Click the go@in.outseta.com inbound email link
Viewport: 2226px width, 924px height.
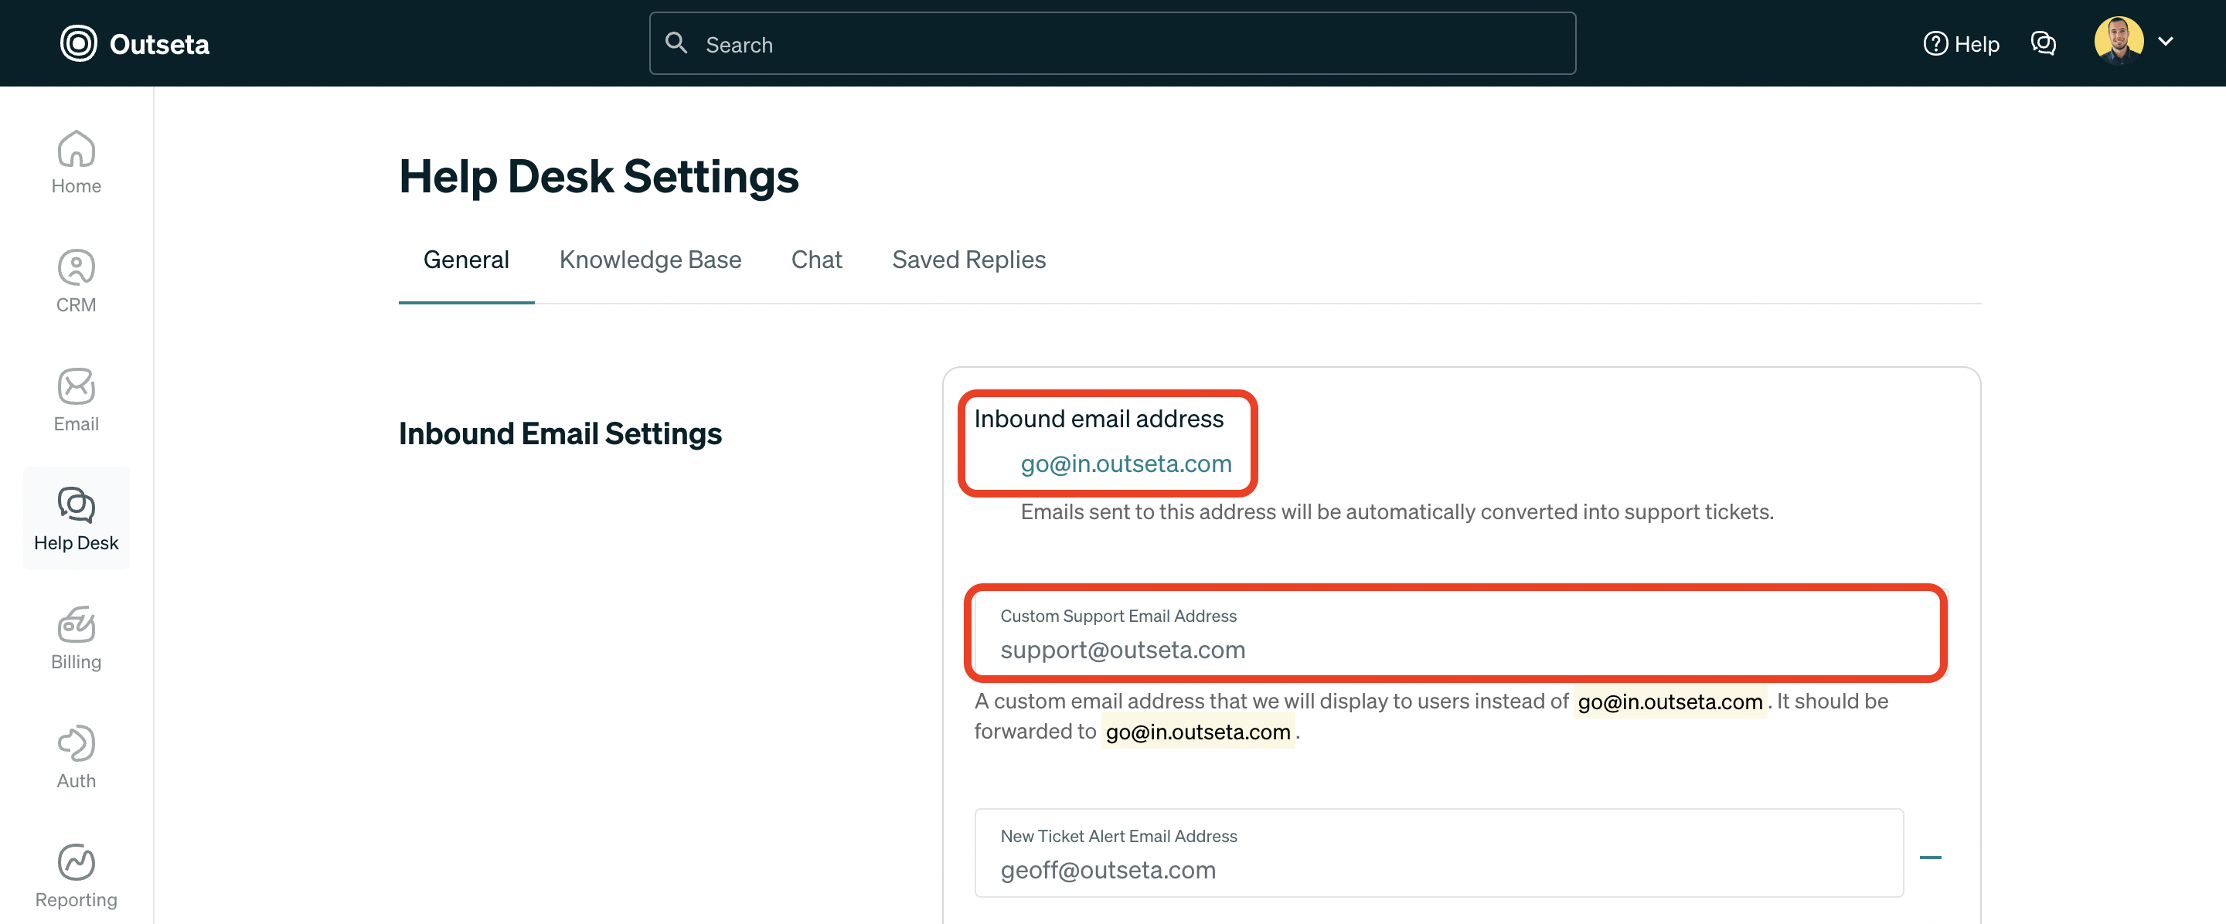(1126, 464)
